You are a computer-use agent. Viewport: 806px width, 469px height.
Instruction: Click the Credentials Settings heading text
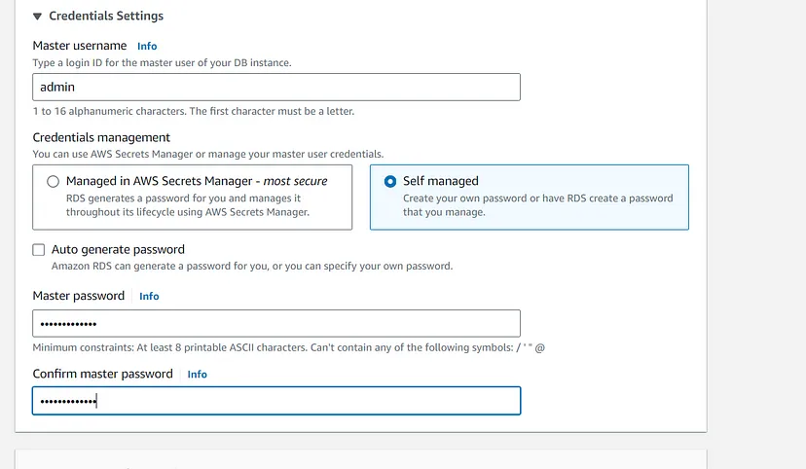106,17
